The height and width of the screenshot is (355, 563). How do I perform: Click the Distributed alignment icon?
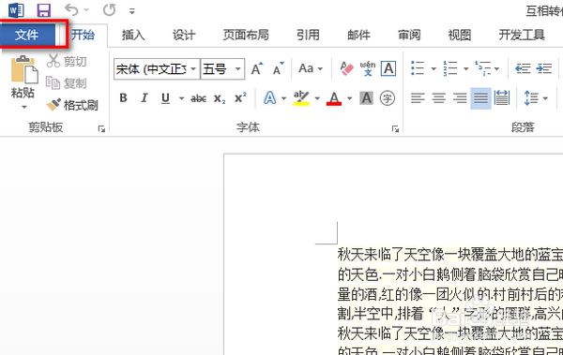tap(502, 98)
